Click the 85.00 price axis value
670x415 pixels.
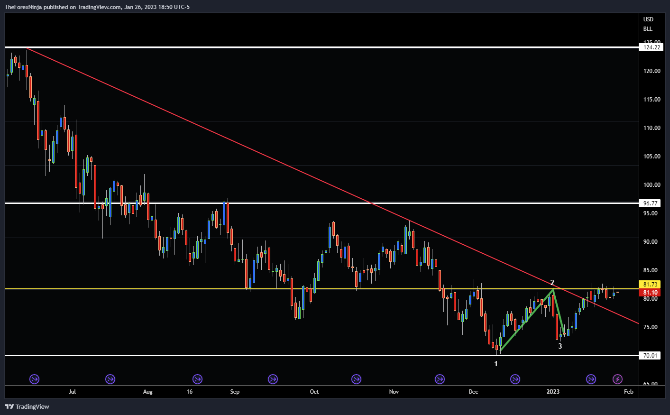650,270
